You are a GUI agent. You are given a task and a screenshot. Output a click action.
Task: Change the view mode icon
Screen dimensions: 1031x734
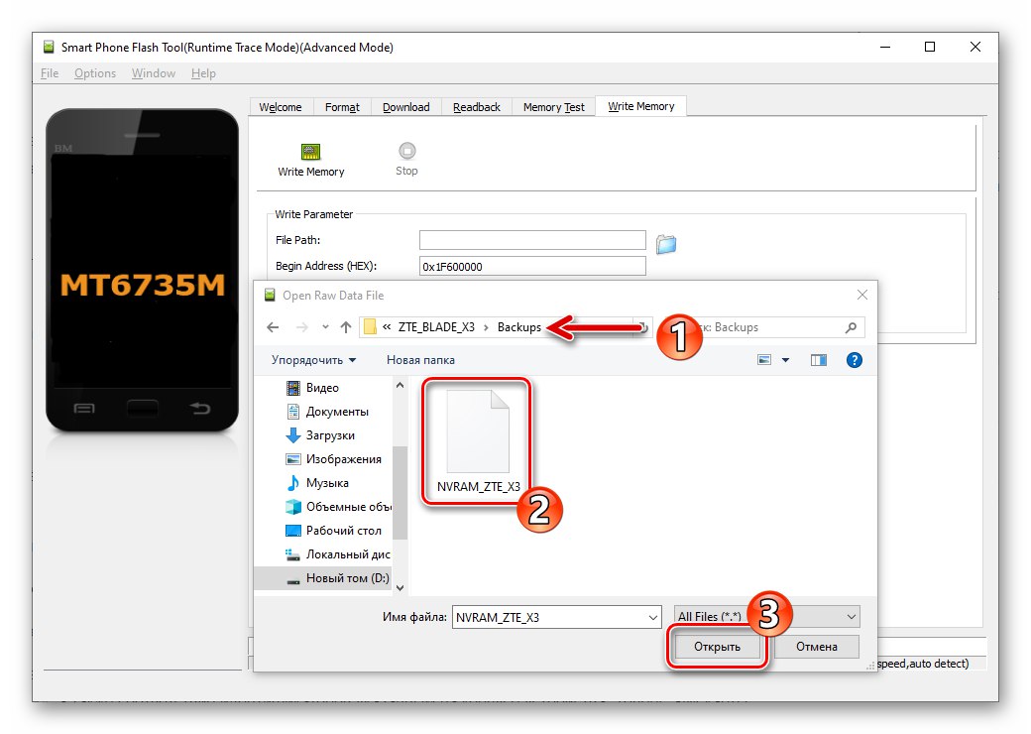pos(764,360)
